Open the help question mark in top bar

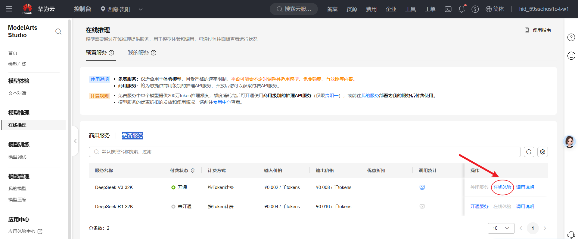(x=475, y=9)
